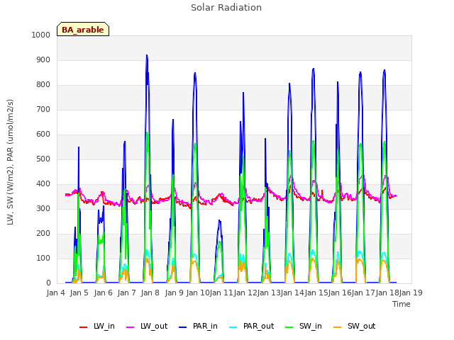This screenshot has height=340, width=454.
Task: Click the 800 y-axis tick label
Action: pos(43,85)
